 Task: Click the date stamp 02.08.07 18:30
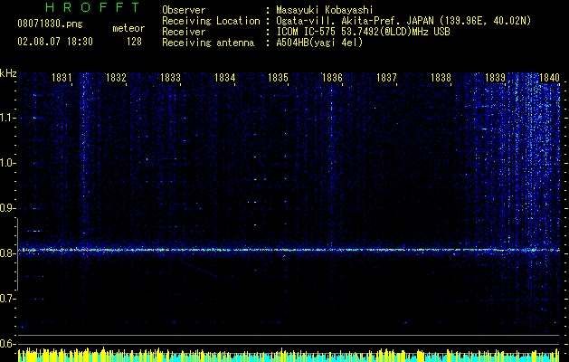[x=55, y=42]
